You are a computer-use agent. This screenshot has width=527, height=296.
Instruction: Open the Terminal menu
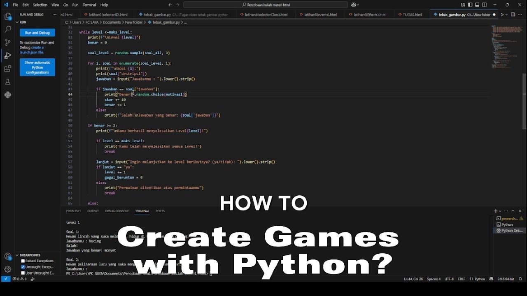coord(89,5)
